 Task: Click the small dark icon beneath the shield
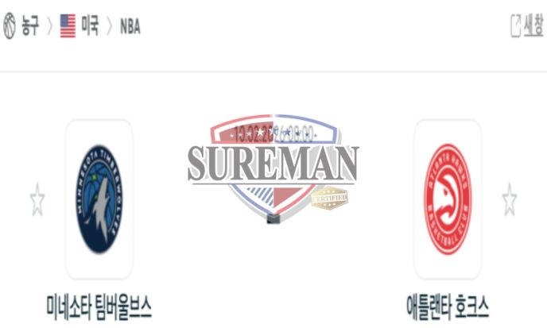(x=273, y=219)
